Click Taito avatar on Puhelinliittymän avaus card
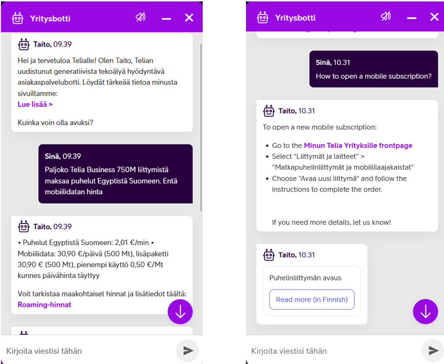This screenshot has width=444, height=364. point(269,255)
